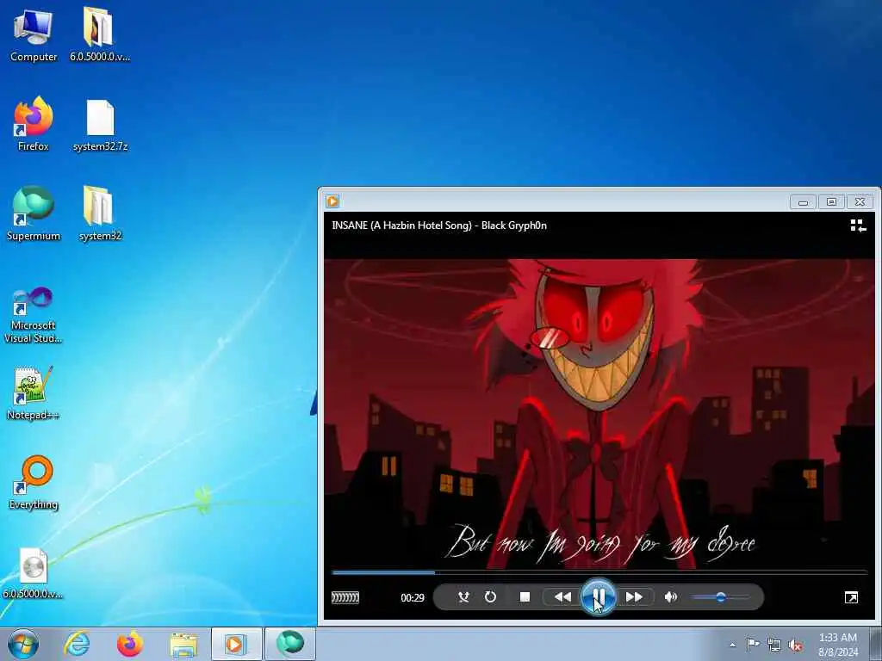This screenshot has height=661, width=882.
Task: Click the visualization bars icon in player
Action: click(345, 597)
